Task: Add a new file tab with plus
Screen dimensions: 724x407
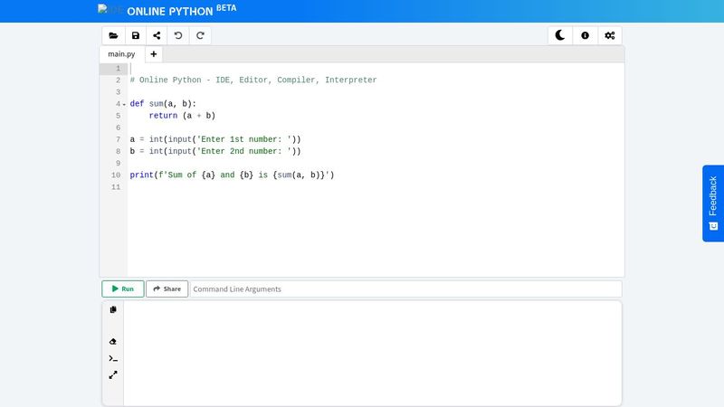Action: (153, 54)
